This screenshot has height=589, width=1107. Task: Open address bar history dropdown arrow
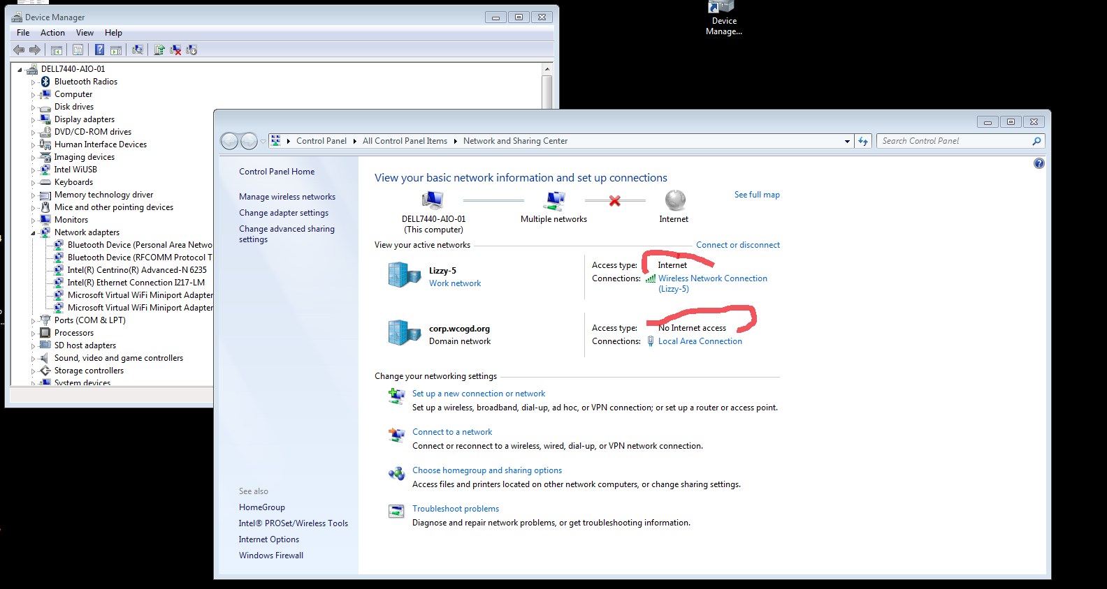point(847,141)
